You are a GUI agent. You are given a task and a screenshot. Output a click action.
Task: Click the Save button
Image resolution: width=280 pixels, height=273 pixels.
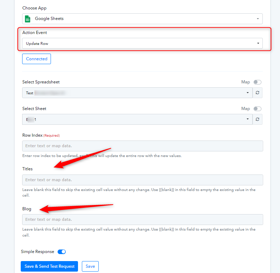click(x=90, y=266)
